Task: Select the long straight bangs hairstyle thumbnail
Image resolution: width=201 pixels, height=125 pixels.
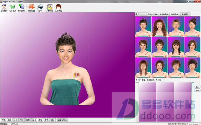Action: 176,47
